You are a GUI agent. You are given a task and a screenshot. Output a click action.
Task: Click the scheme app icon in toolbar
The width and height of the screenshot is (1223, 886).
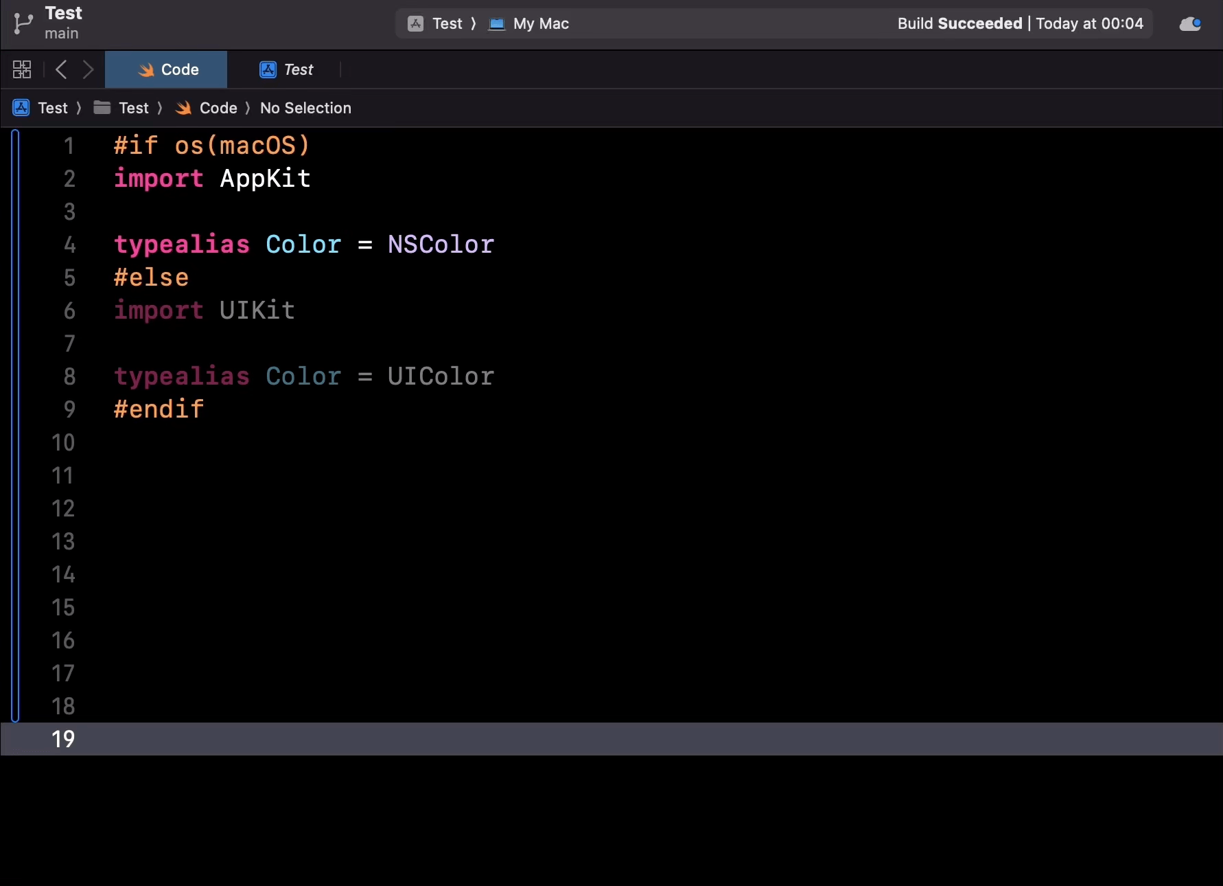pyautogui.click(x=416, y=23)
